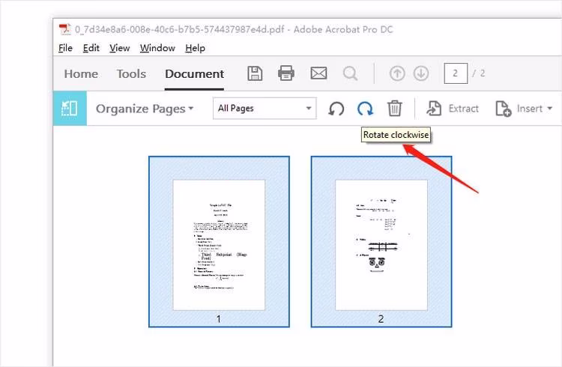The image size is (562, 367).
Task: Click the Print icon
Action: click(286, 73)
